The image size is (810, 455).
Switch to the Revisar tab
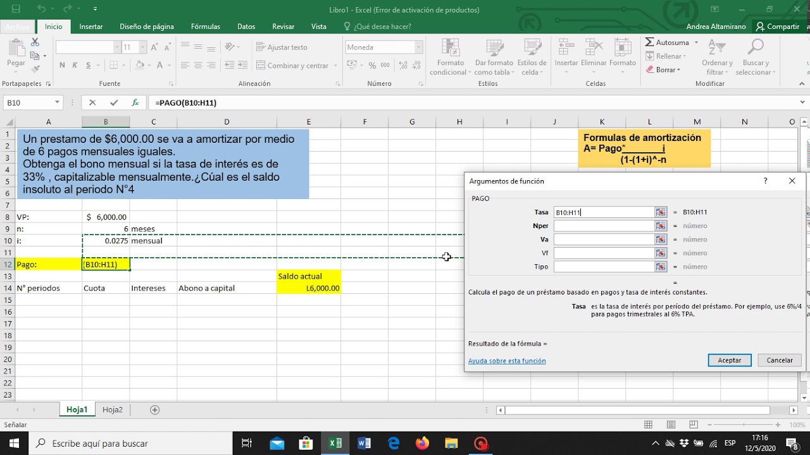click(283, 27)
